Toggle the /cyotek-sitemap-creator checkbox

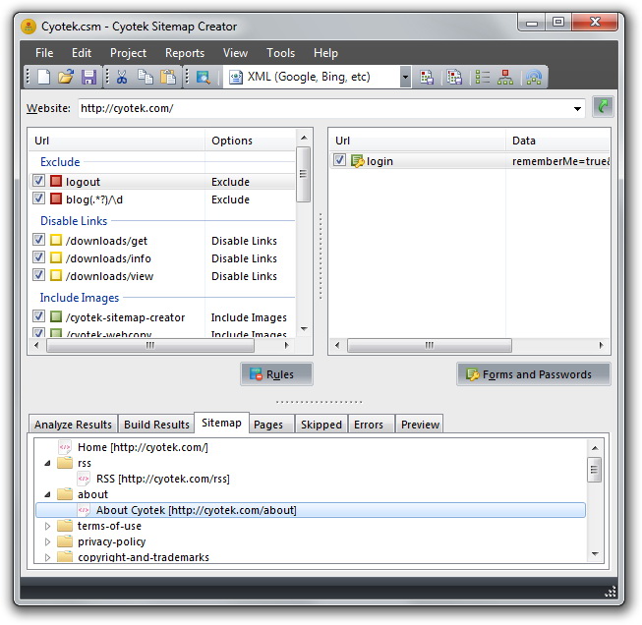click(x=39, y=316)
